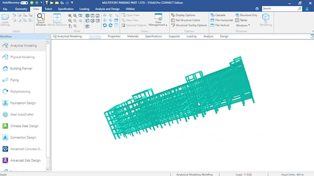314x176 pixels.
Task: Click the Zoom In magnifier icon
Action: click(x=70, y=16)
